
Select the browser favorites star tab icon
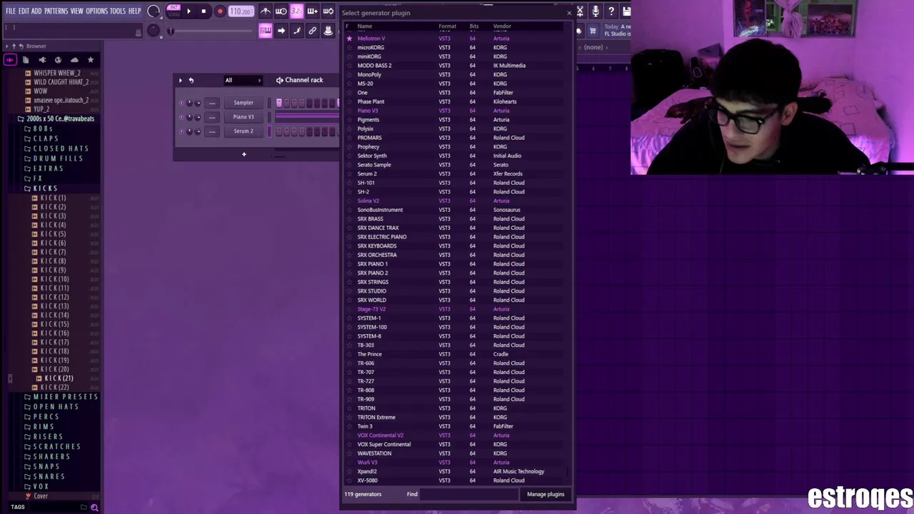click(x=91, y=60)
